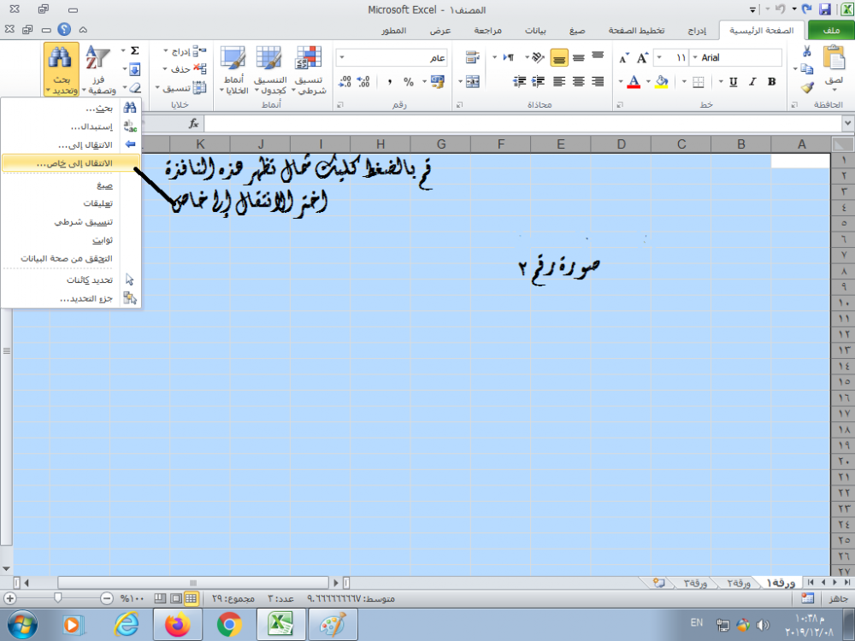
Task: Open Firefox from the taskbar
Action: point(178,625)
